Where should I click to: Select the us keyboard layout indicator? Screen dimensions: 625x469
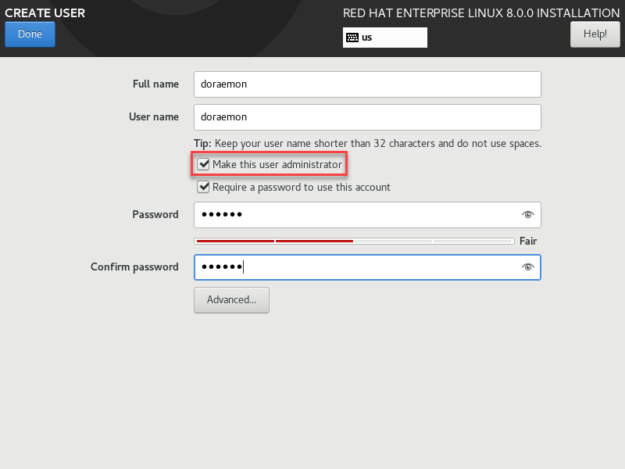384,38
